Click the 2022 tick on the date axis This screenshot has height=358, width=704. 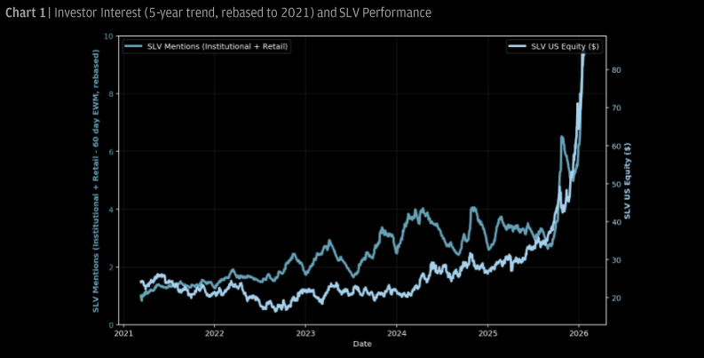coord(214,334)
